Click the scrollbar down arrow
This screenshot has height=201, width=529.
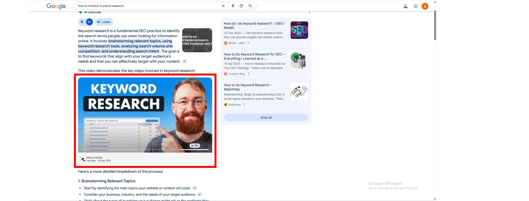click(x=435, y=199)
